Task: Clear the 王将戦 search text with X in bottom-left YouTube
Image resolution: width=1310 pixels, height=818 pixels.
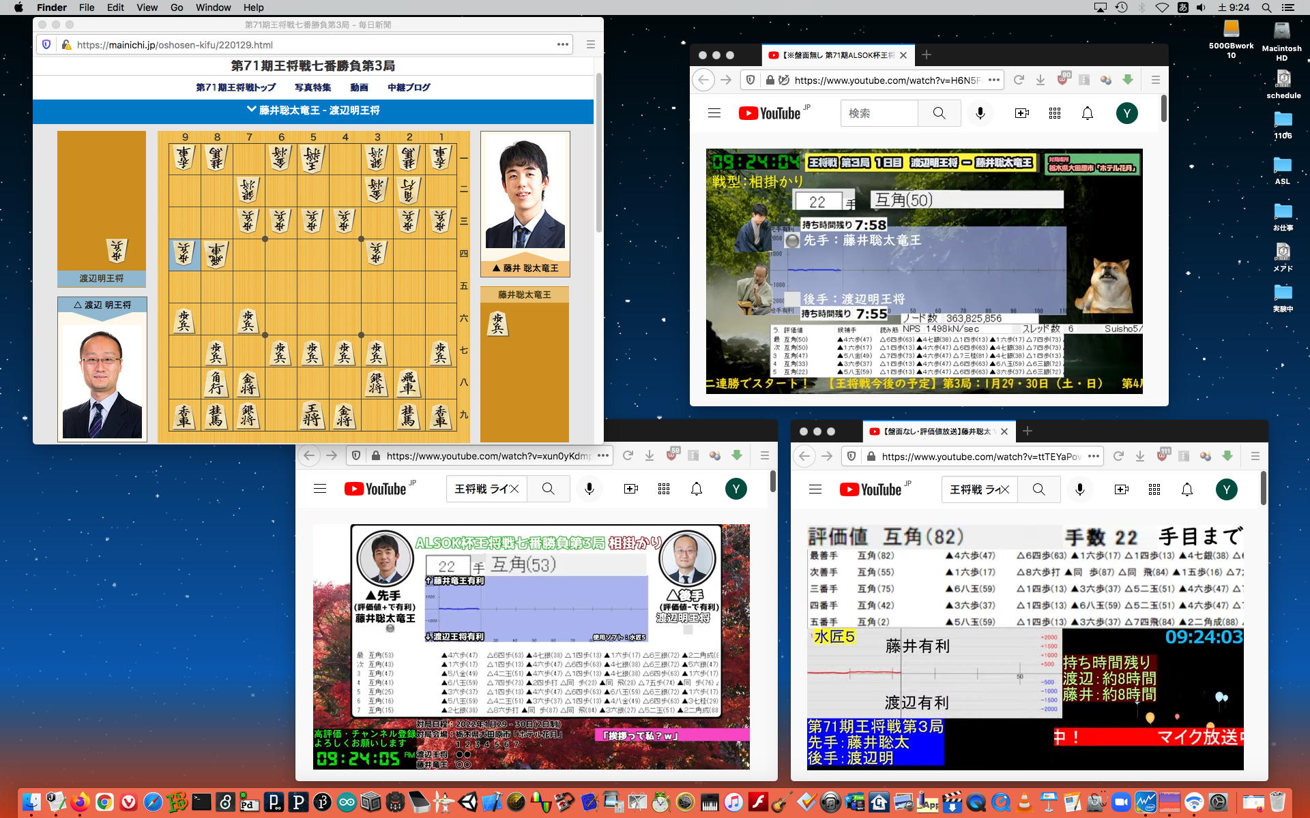Action: click(514, 489)
